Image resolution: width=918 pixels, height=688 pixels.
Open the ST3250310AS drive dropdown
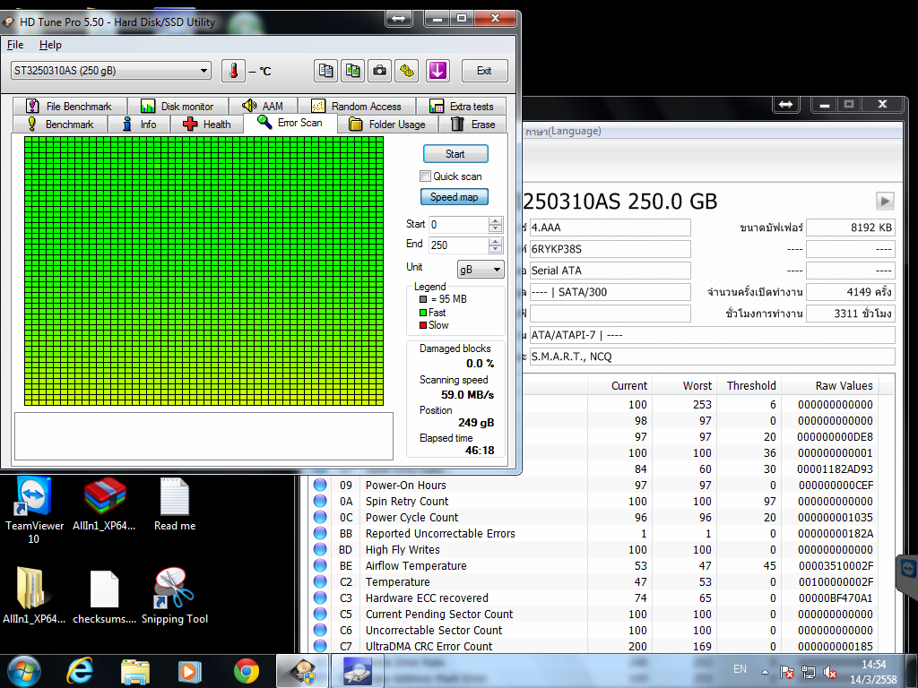coord(204,71)
